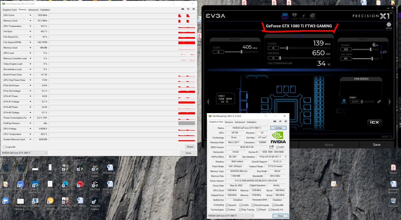Expand the Fan Speed (RPM) sensor dropdown arrow
Viewport: 401px width, 220px height.
[30, 42]
